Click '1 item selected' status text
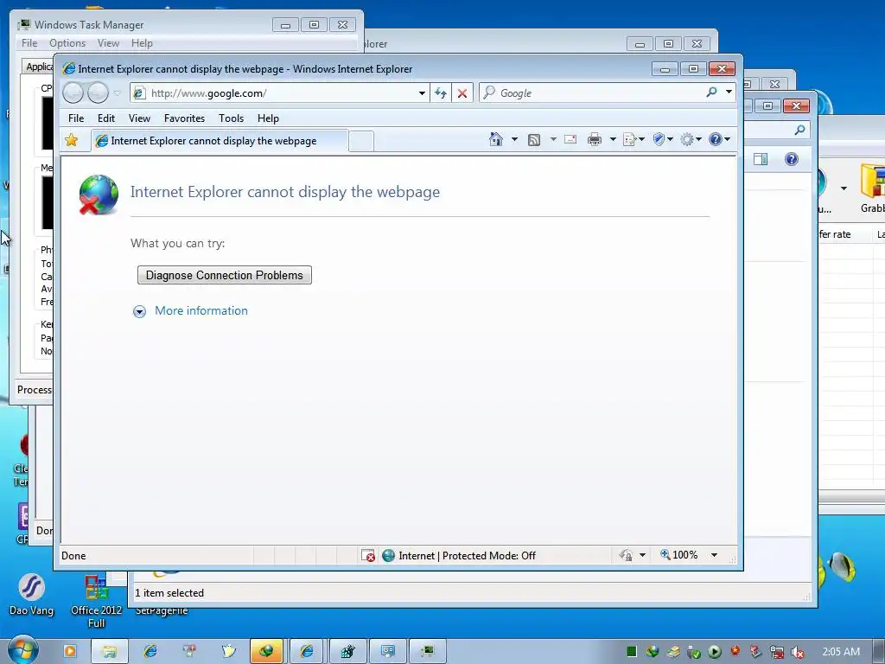Screen dimensions: 885x664 tap(169, 593)
